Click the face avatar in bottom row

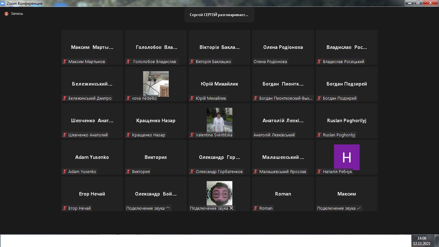[219, 193]
